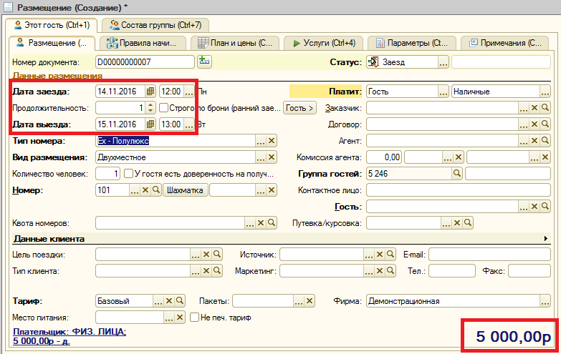
Task: Clear the Тип номера field
Action: click(272, 141)
